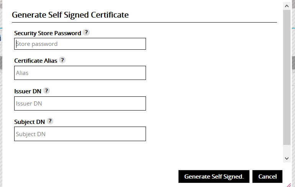This screenshot has width=295, height=187.
Task: Click the dialog's vertical scrollbar thumb
Action: 287,76
